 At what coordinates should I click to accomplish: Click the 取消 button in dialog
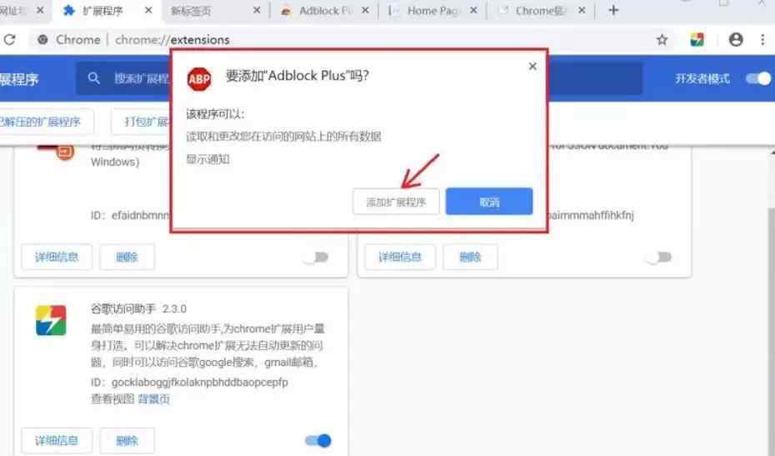tap(488, 202)
